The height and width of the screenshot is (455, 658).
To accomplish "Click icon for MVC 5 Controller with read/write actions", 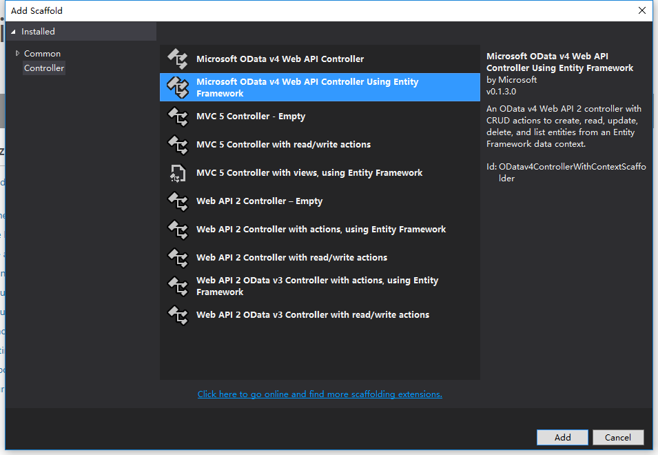I will pos(178,144).
